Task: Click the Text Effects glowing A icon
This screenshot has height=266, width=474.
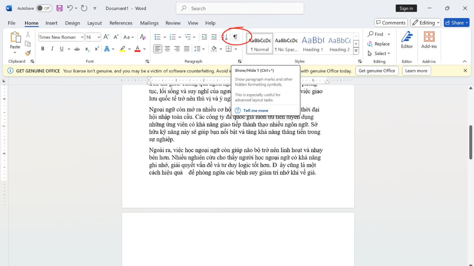Action: 107,49
